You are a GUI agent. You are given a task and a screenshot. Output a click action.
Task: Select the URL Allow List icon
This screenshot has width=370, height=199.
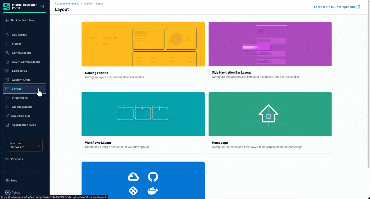tap(7, 116)
